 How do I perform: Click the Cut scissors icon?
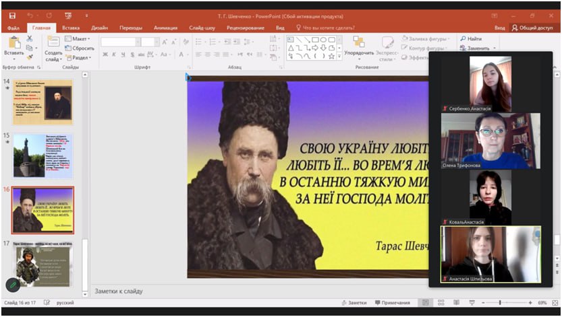point(30,39)
